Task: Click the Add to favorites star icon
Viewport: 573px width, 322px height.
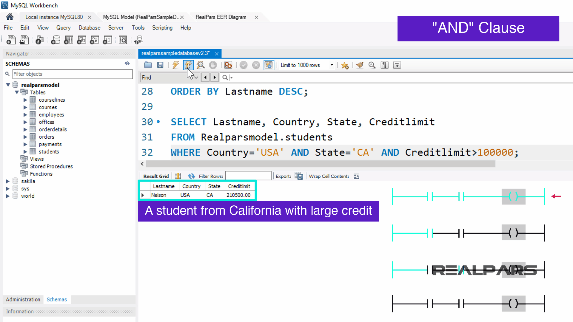Action: (x=345, y=65)
